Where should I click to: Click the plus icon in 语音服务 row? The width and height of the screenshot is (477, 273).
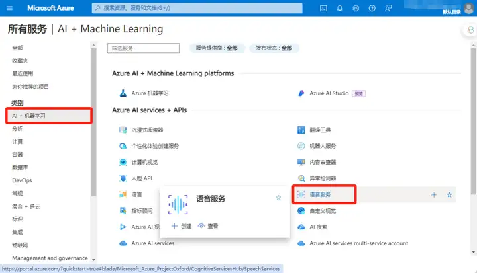(x=434, y=194)
